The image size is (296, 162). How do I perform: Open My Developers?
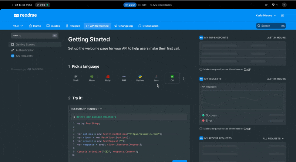[x=161, y=5]
